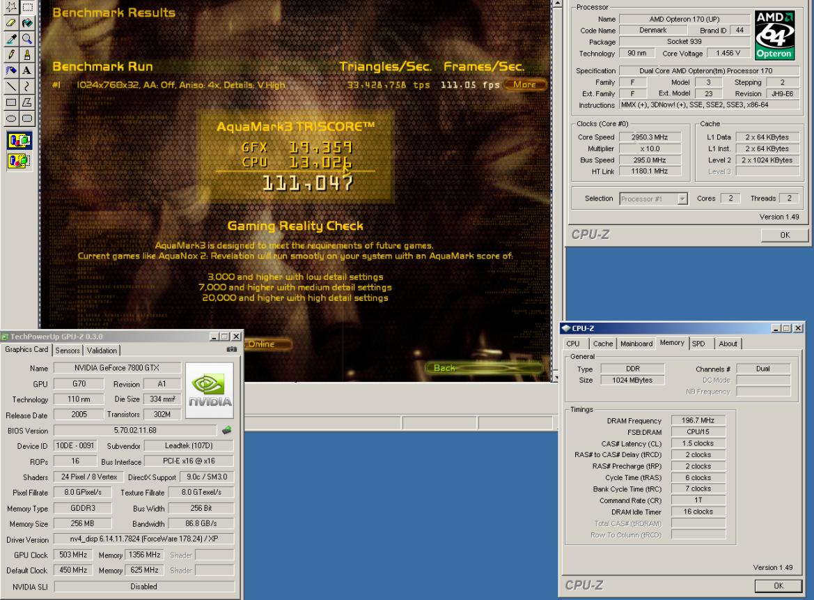The image size is (814, 600).
Task: Switch to the Validation tab in GPU-Z
Action: [102, 351]
